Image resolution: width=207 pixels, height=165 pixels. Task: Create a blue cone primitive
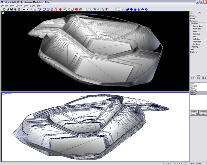coord(139,9)
